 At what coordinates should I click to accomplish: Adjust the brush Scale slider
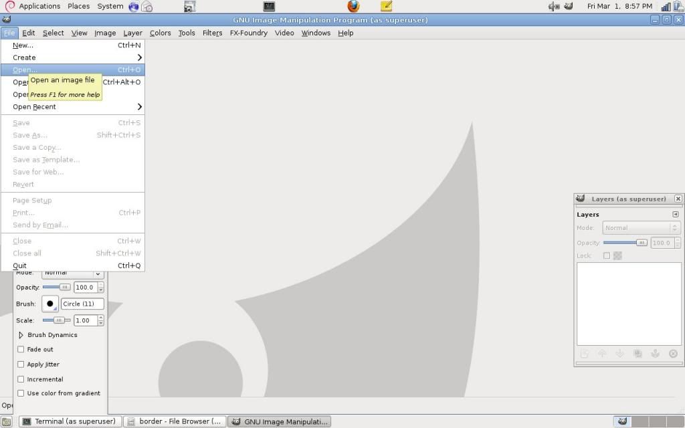point(56,320)
